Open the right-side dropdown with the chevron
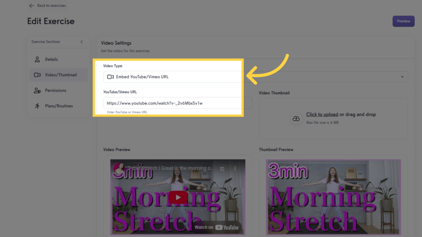 click(x=402, y=77)
